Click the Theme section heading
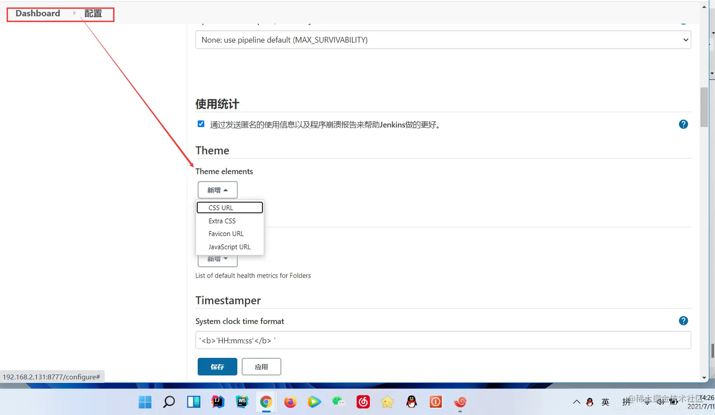The width and height of the screenshot is (715, 415). (x=212, y=151)
